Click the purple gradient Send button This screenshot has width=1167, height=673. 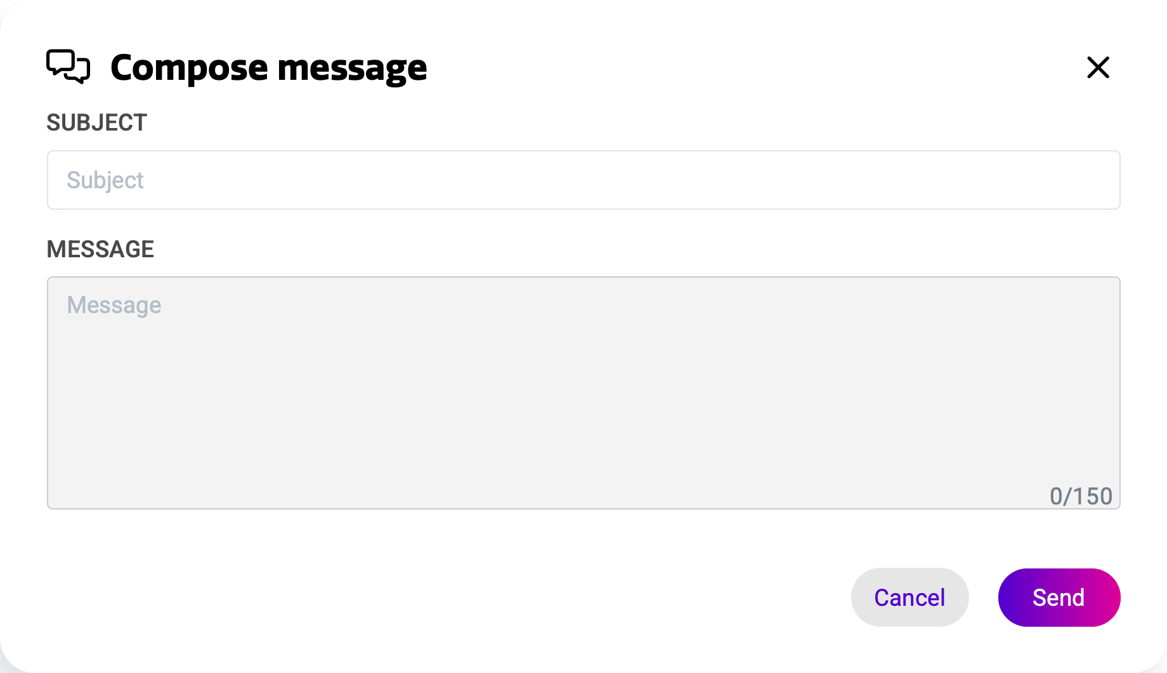(x=1059, y=598)
